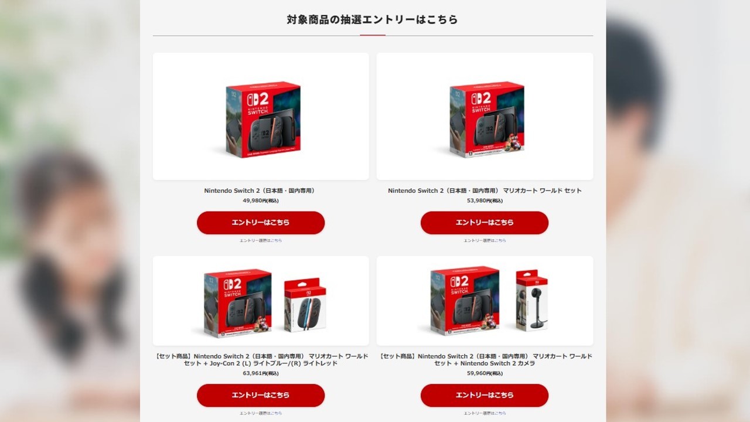Click the console box in the Joy-Con bundle
Screen dimensions: 750x422
tap(237, 303)
